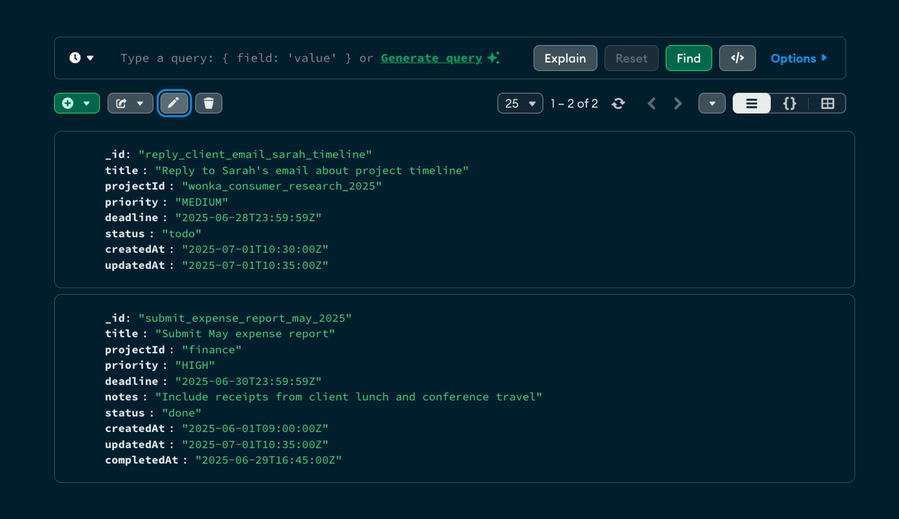Click the pencil update documents icon
This screenshot has height=519, width=899.
coord(174,103)
